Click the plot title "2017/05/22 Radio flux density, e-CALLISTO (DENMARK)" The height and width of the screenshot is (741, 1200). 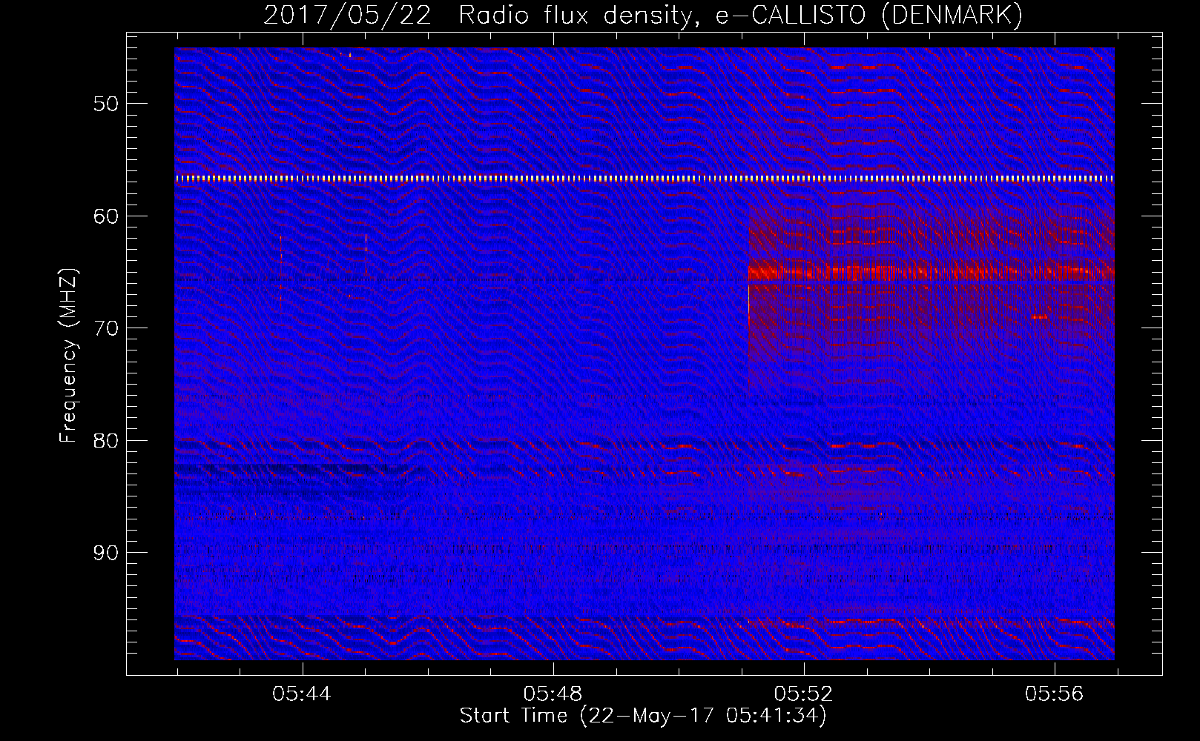pyautogui.click(x=643, y=16)
